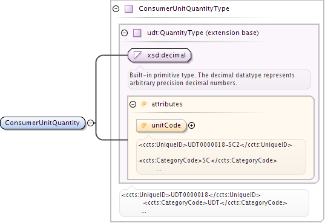The image size is (325, 223).
Task: Click the orange @ icon beside attributes
Action: pyautogui.click(x=143, y=104)
